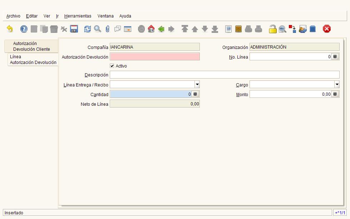The height and width of the screenshot is (219, 350).
Task: Open attachments paperclip icon
Action: point(108,29)
